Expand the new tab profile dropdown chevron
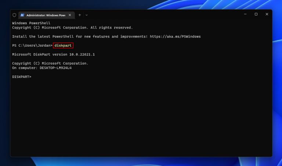 87,15
